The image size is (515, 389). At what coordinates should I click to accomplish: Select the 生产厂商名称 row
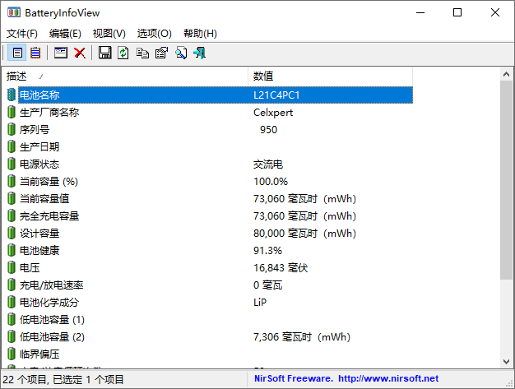click(49, 113)
